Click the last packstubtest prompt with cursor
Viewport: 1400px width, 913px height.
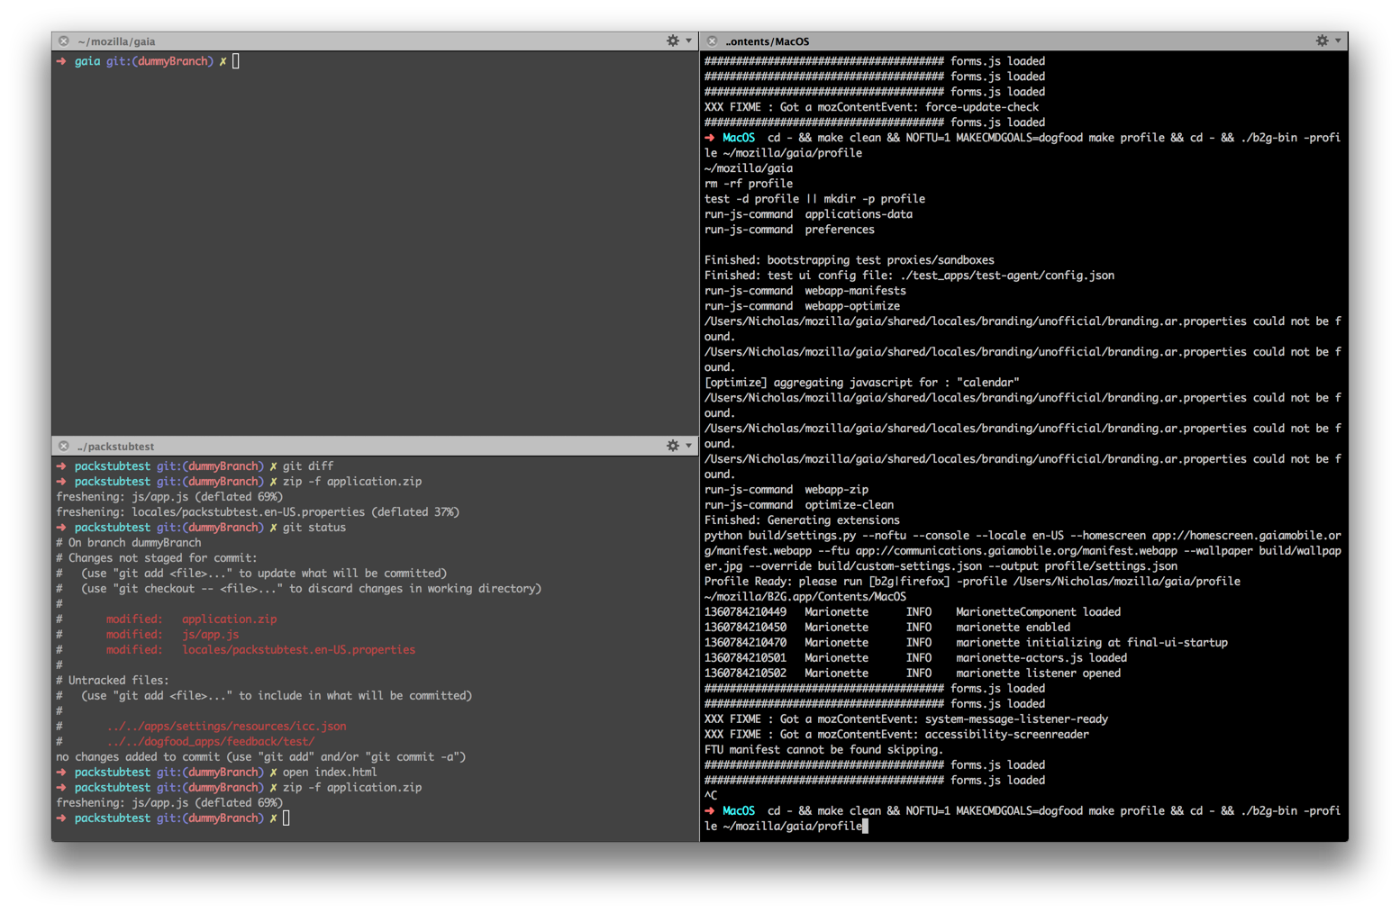[x=173, y=818]
